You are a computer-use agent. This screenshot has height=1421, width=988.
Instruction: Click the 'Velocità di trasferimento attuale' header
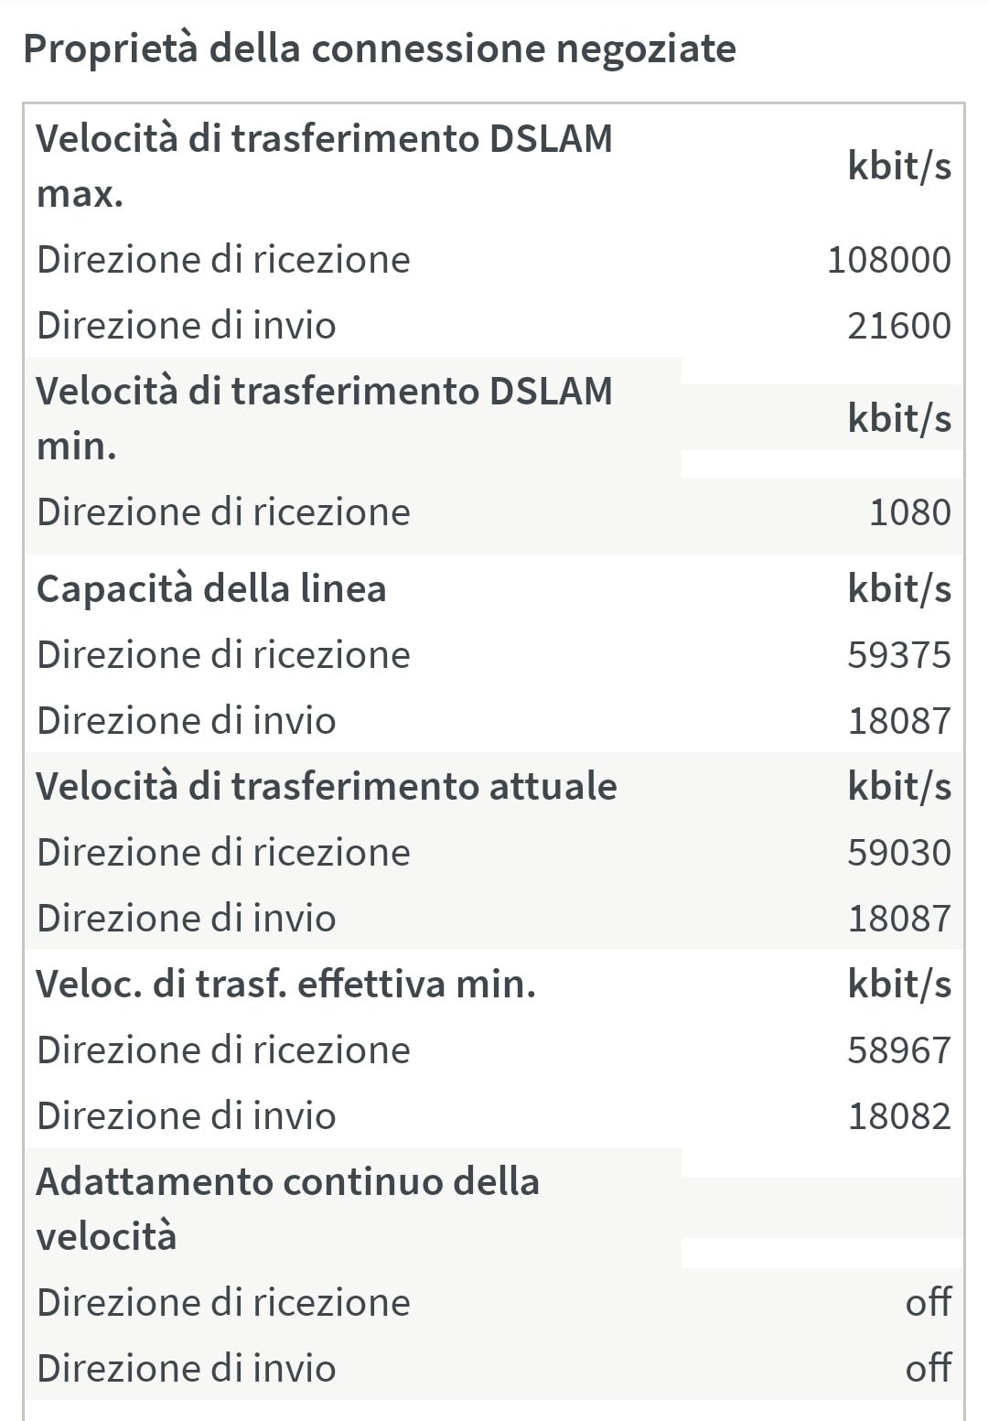click(327, 786)
